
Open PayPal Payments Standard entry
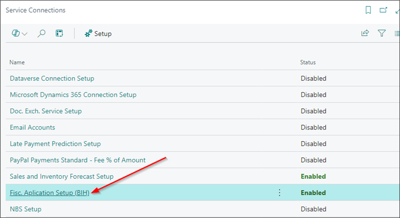coord(78,160)
